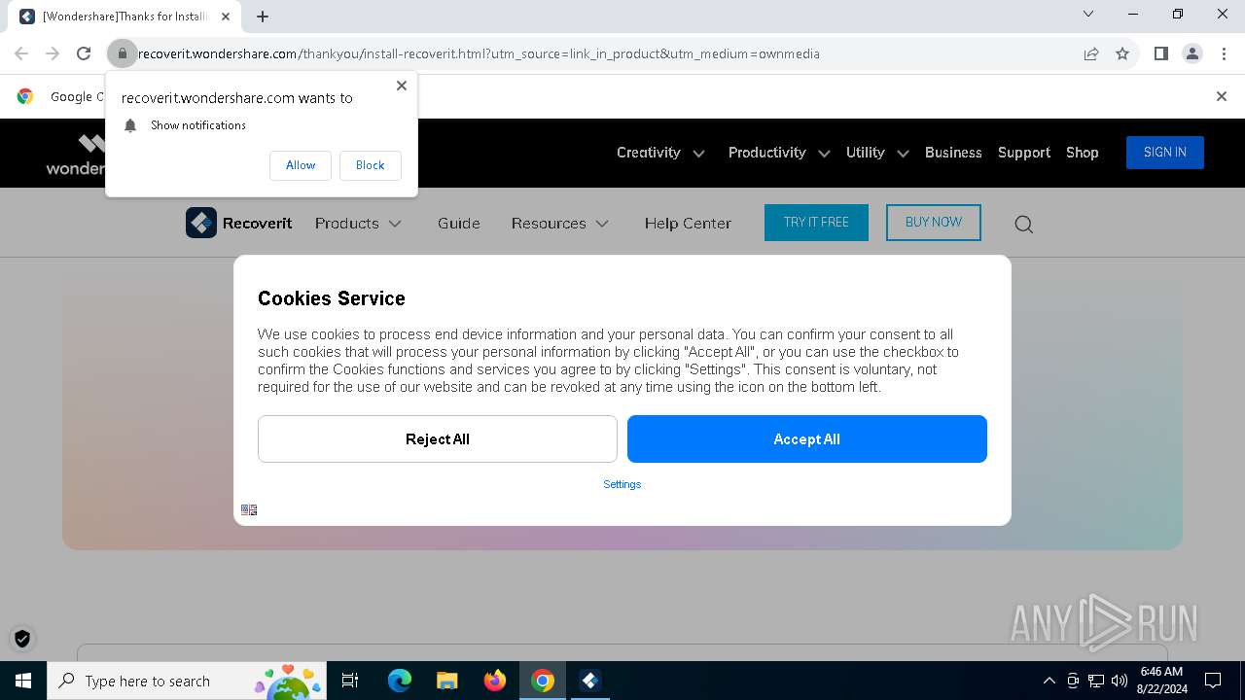Viewport: 1245px width, 700px height.
Task: Share this page using the share icon
Action: (x=1091, y=53)
